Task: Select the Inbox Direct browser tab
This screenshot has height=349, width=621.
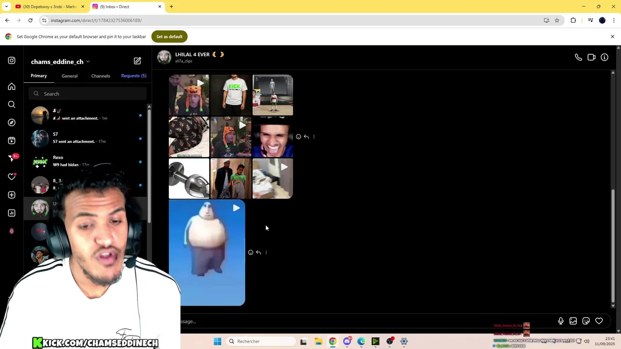Action: pos(127,6)
